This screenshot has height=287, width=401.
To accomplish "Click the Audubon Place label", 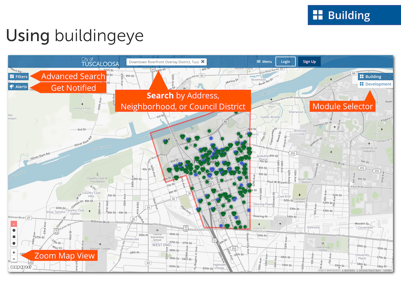I will (x=263, y=157).
